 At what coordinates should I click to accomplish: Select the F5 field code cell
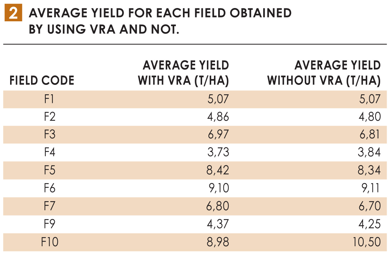[x=50, y=170]
